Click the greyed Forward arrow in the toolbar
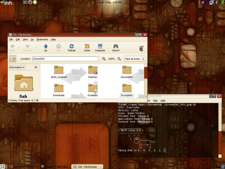225x169 pixels. [27, 48]
